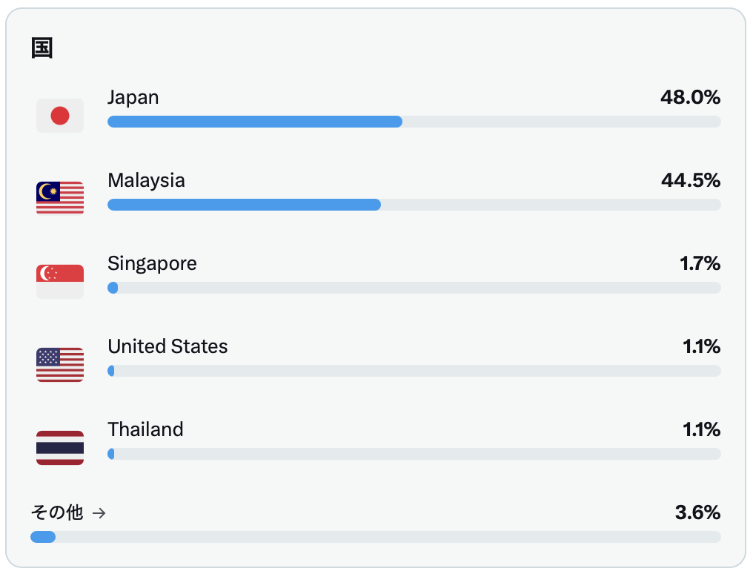The width and height of the screenshot is (753, 574).
Task: Click the Japan progress bar
Action: click(x=414, y=122)
